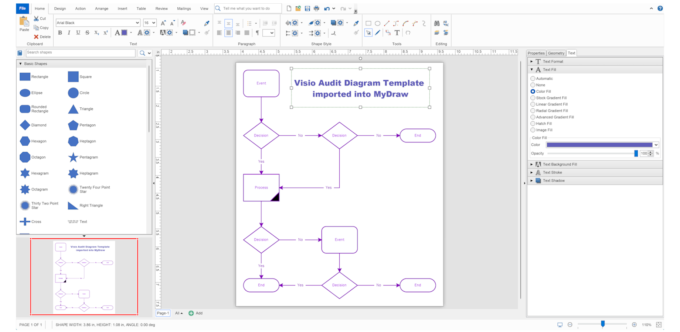Open Find with the binoculars icon
Screen dimensions: 680x332
[x=436, y=23]
